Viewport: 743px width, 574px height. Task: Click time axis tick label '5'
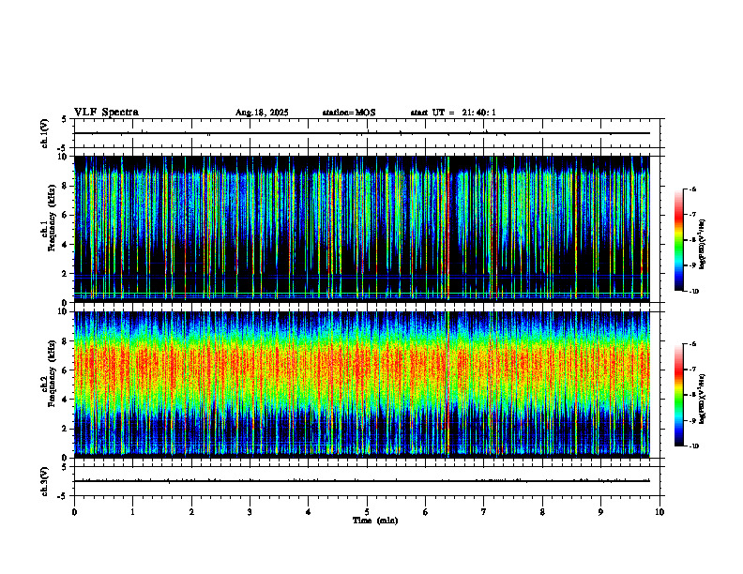(367, 512)
